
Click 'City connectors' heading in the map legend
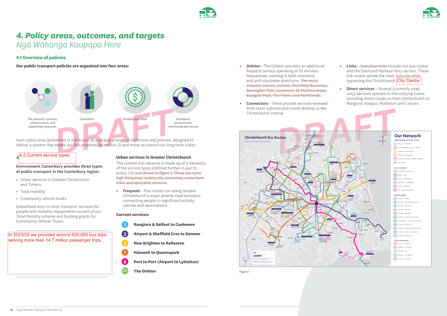[400, 168]
